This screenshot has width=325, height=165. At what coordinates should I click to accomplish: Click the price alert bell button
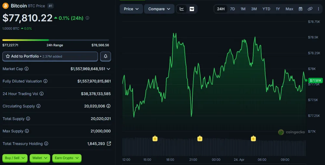[x=106, y=56]
